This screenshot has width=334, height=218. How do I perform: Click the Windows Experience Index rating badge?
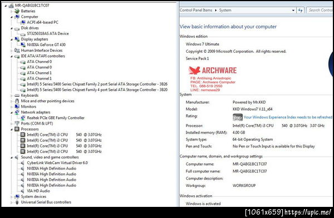(238, 117)
